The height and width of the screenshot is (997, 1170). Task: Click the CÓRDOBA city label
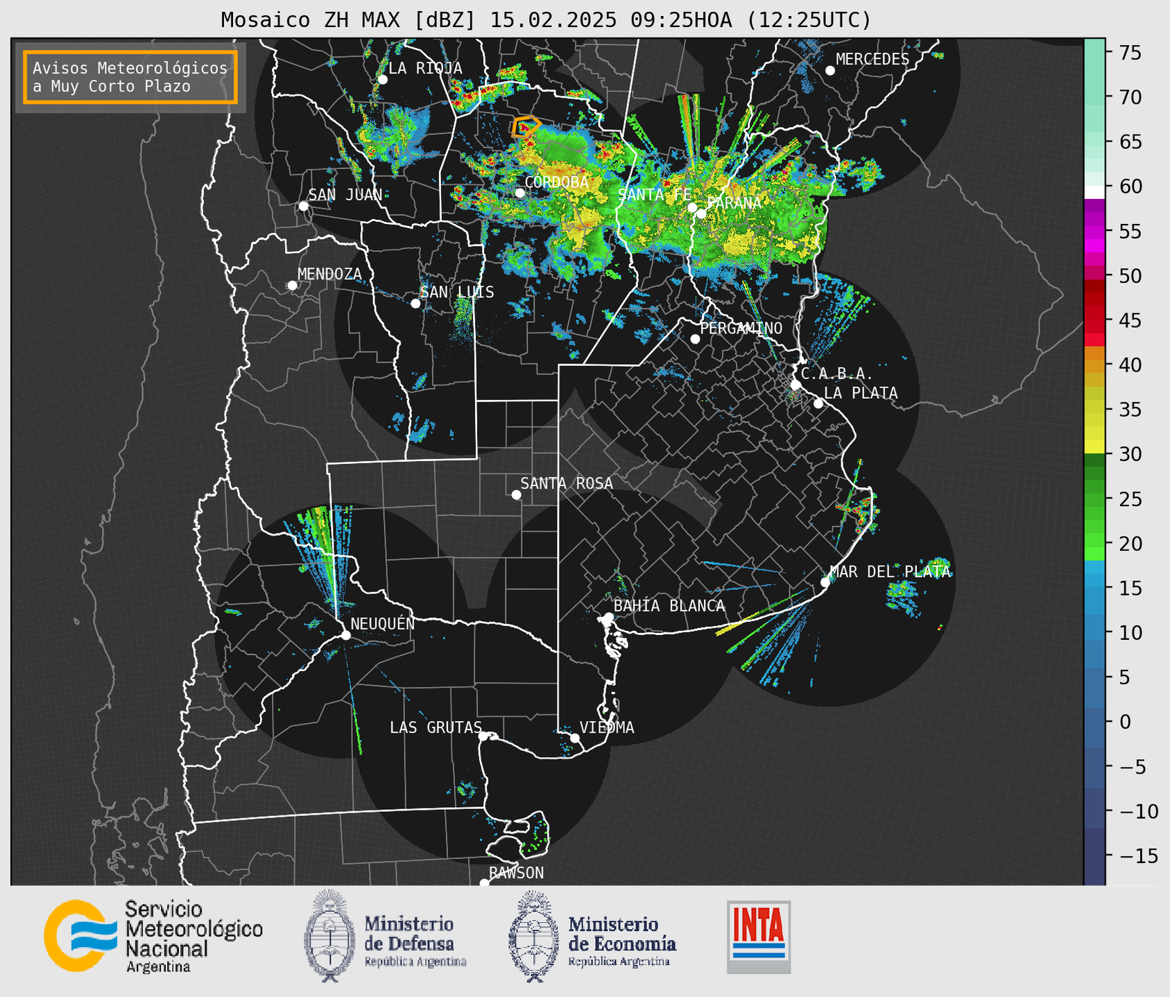click(557, 182)
